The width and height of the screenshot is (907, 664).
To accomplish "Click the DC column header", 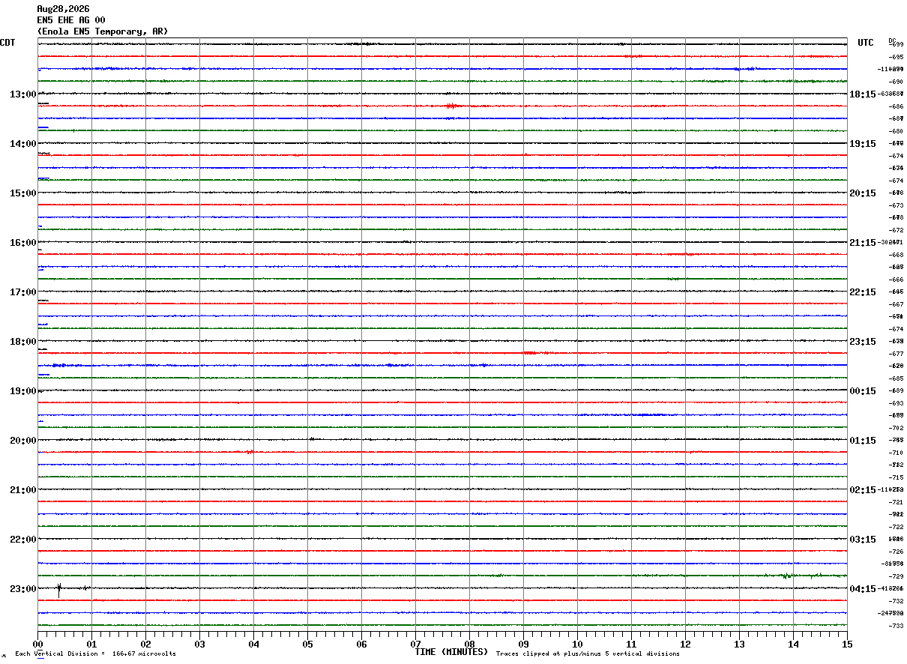I will pos(892,40).
